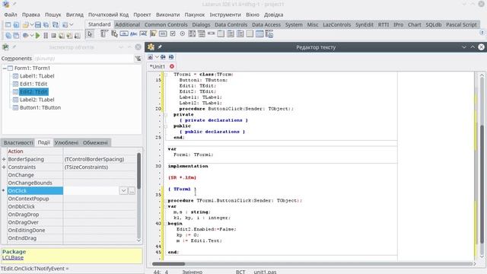Viewport: 487px width, 274px height.
Task: Open the Виконати menu
Action: pyautogui.click(x=167, y=14)
